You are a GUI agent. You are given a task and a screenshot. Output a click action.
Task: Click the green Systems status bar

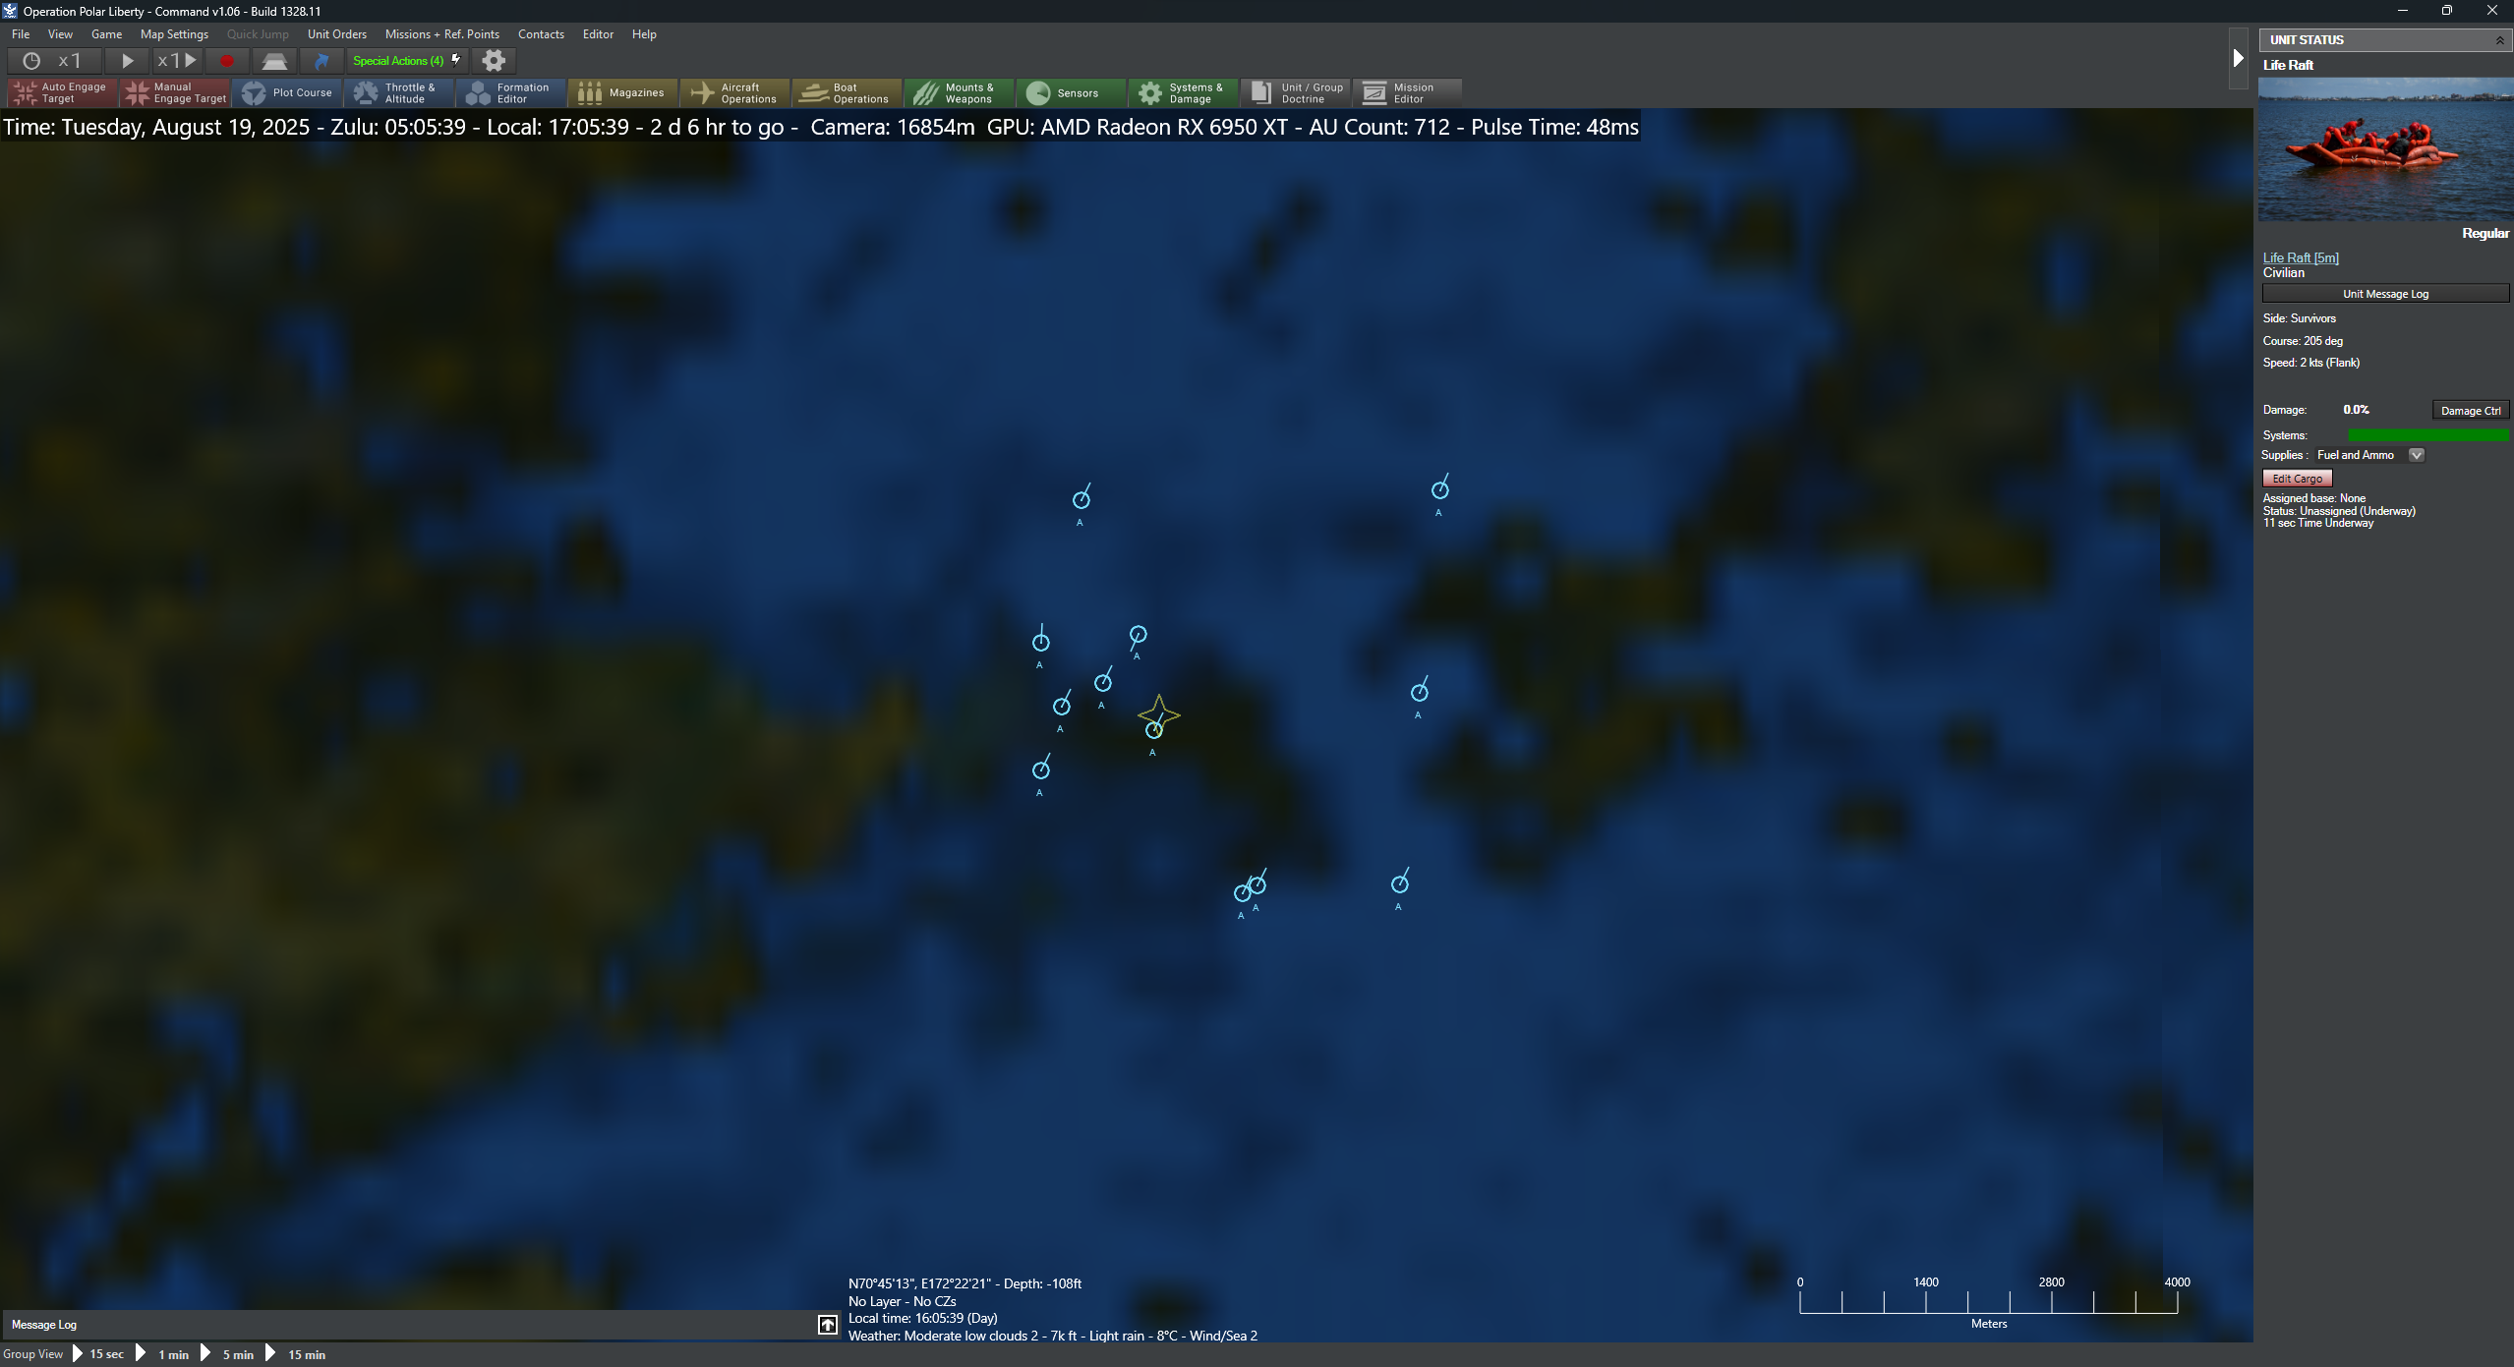(2428, 434)
